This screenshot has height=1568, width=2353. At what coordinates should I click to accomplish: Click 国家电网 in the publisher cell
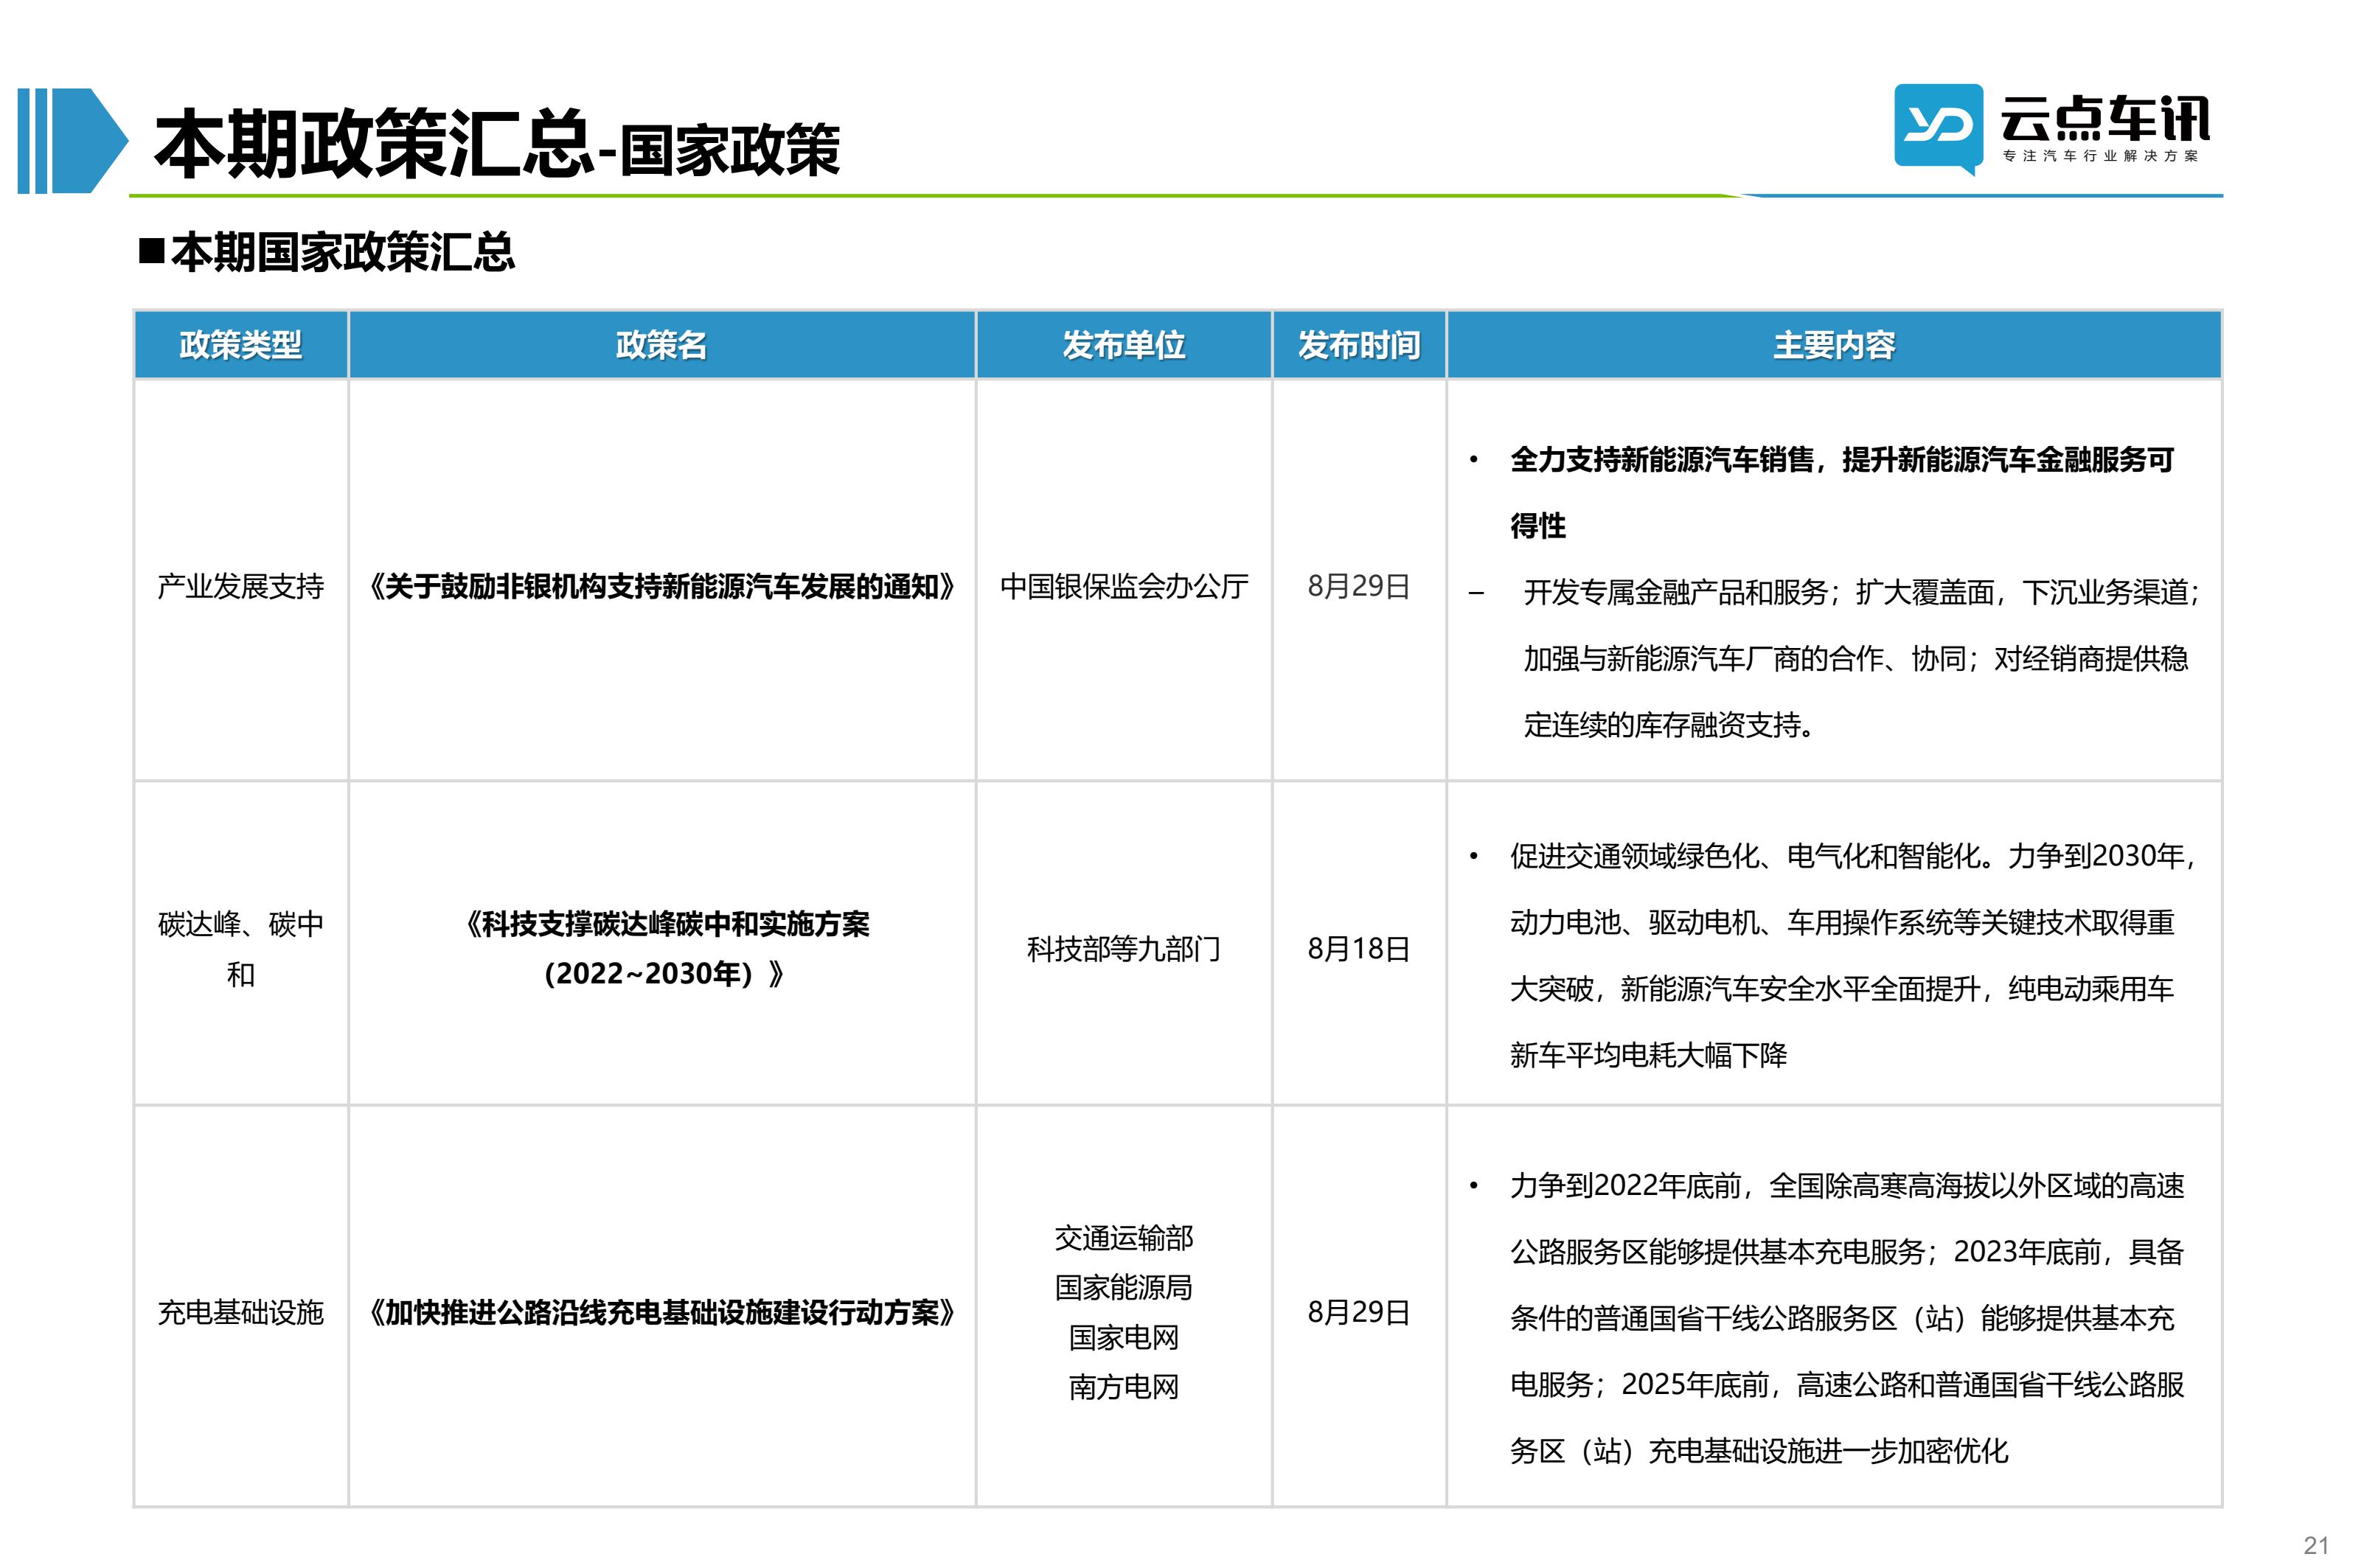pos(1124,1337)
